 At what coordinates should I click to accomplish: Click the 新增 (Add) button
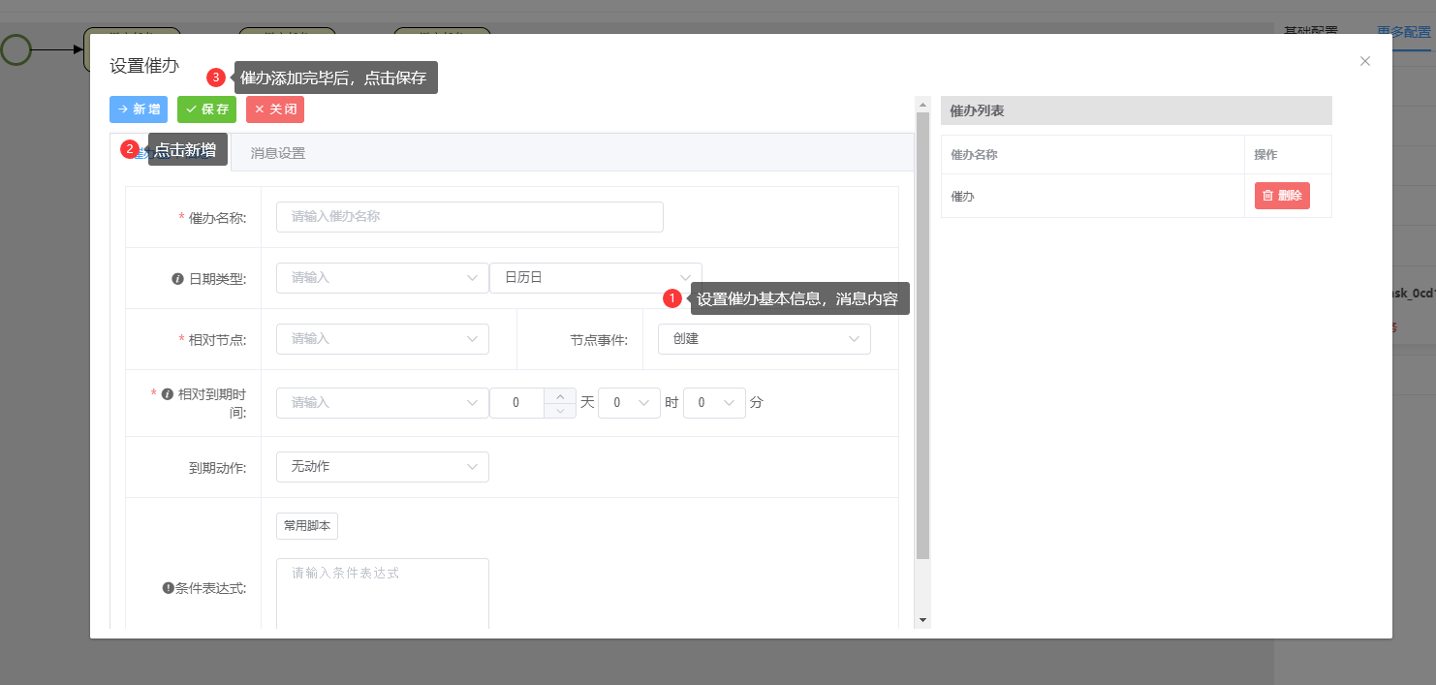click(139, 109)
